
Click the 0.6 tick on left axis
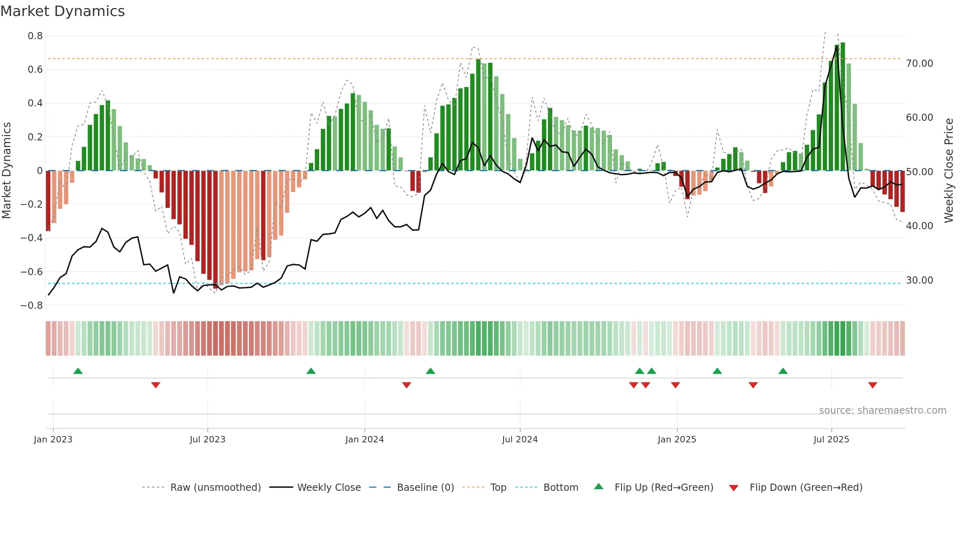click(x=35, y=70)
